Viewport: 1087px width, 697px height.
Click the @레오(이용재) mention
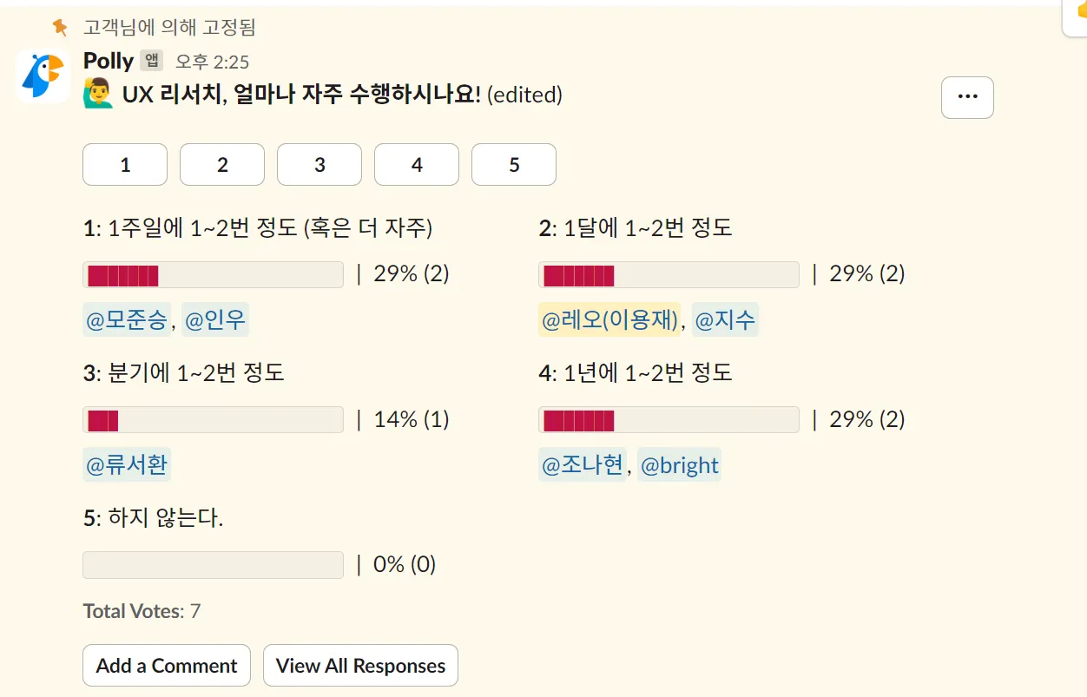coord(609,320)
